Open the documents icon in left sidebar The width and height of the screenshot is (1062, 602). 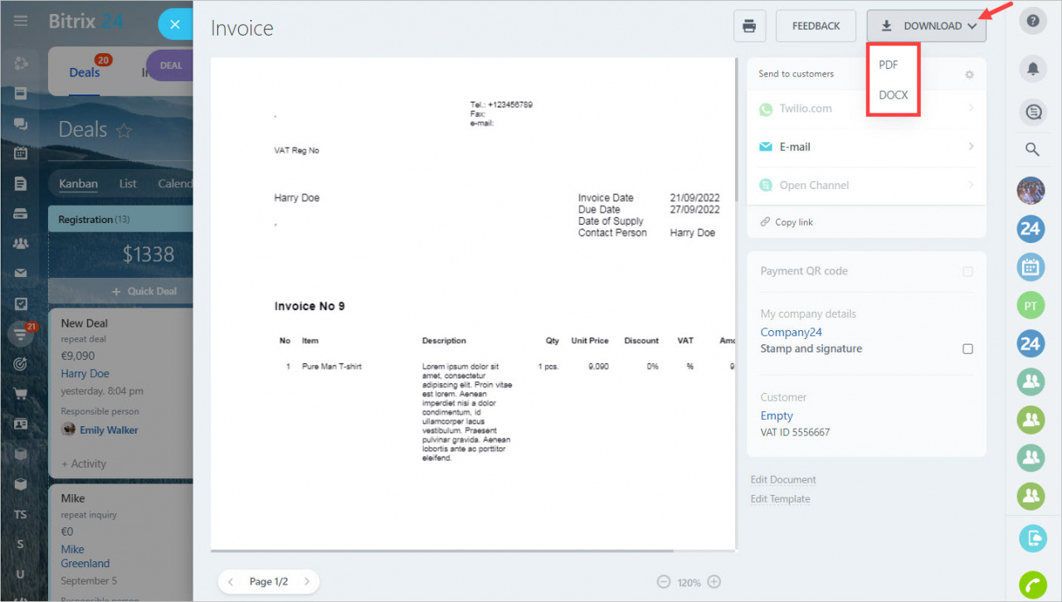(21, 183)
